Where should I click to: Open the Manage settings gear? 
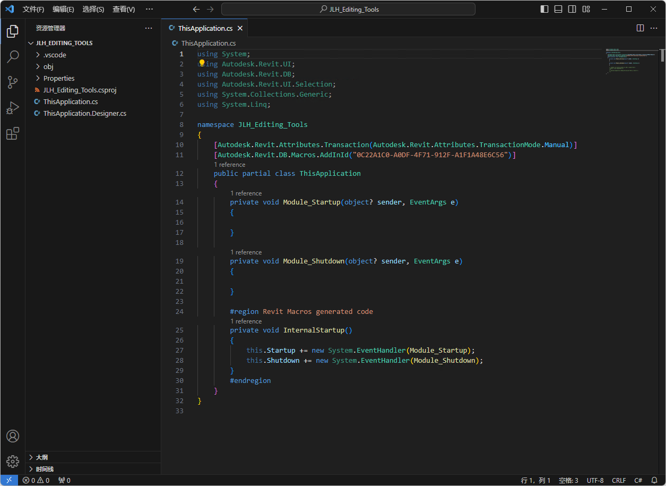click(x=13, y=461)
